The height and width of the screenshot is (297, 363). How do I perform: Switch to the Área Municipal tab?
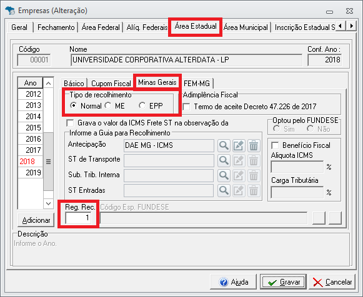[246, 27]
